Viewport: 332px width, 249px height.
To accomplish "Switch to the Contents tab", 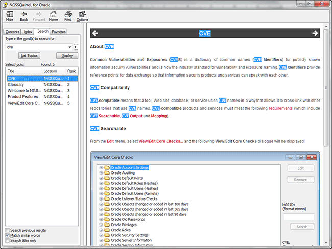I will click(12, 32).
